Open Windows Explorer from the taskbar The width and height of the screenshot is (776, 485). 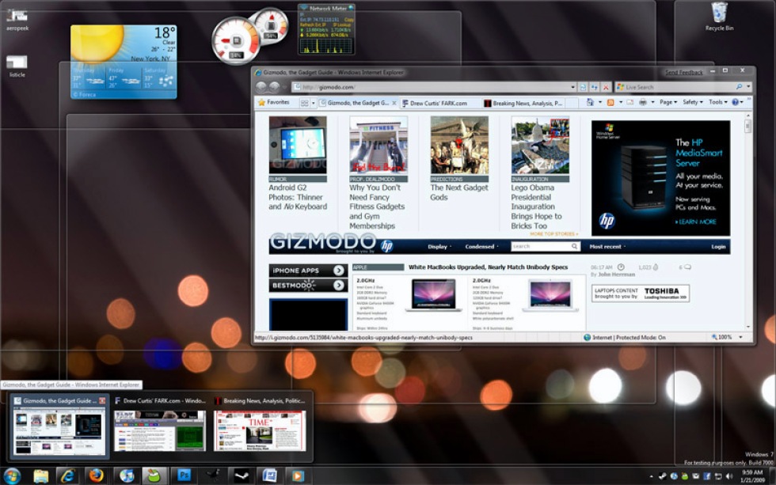coord(41,476)
